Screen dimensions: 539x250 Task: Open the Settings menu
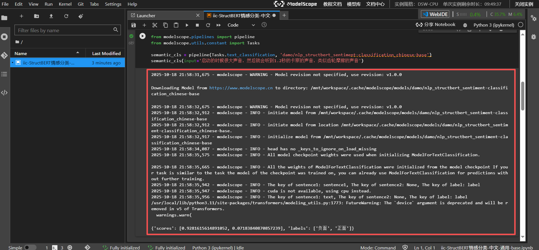(x=113, y=4)
